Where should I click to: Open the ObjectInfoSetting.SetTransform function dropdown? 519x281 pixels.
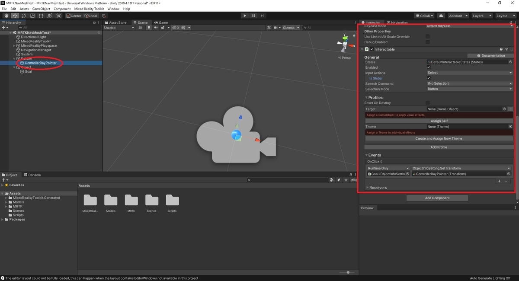[x=461, y=168]
